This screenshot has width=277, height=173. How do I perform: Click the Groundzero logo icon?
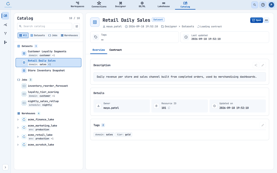8,4
